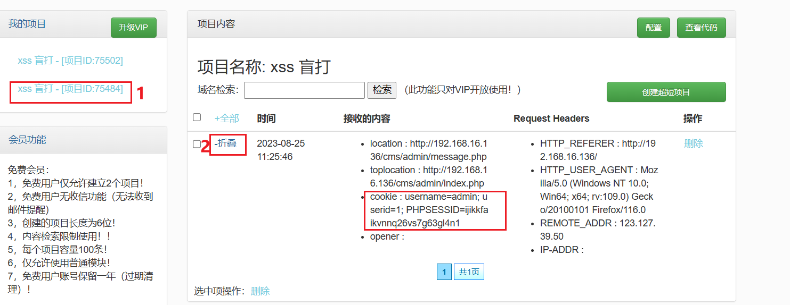
Task: Click the 检索 search button
Action: tap(382, 90)
